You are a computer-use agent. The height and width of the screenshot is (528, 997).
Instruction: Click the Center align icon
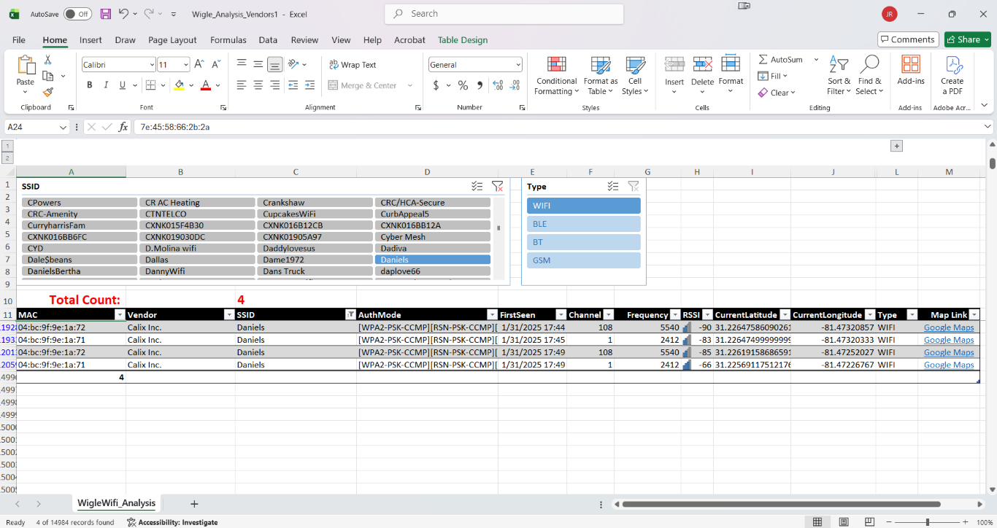(258, 85)
